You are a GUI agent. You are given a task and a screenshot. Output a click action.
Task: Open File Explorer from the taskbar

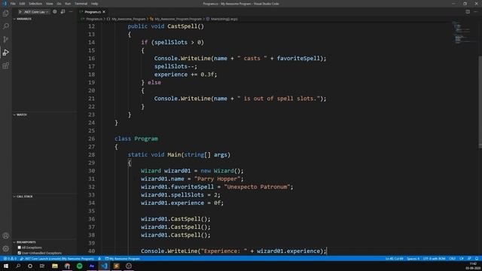coord(55,266)
